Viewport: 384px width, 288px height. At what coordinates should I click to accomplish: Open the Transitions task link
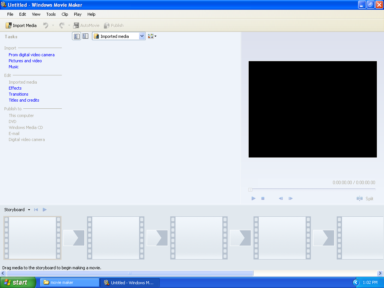point(19,94)
